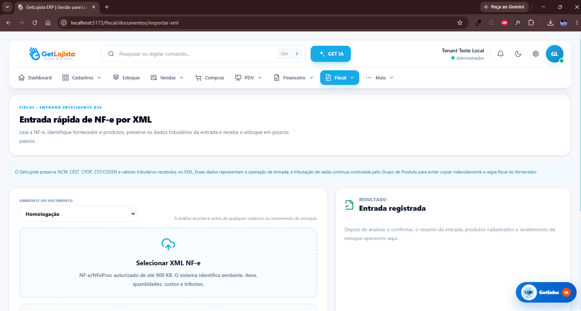The width and height of the screenshot is (581, 311).
Task: Click Peça ao Gemini button
Action: [x=504, y=7]
